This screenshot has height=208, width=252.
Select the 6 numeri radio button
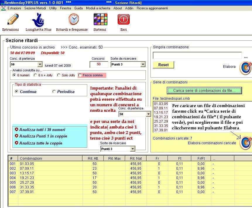pos(14,75)
